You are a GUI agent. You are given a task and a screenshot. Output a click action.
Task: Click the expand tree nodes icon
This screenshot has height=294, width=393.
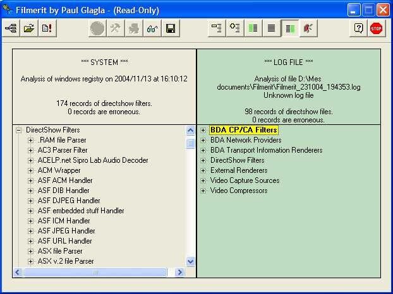[x=235, y=28]
